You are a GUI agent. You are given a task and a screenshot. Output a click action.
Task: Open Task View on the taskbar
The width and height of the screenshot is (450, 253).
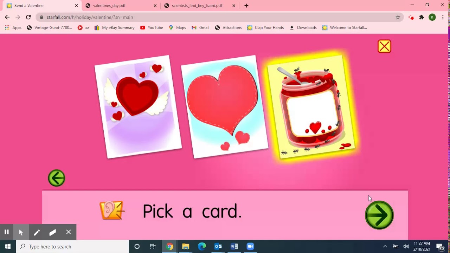pyautogui.click(x=153, y=246)
